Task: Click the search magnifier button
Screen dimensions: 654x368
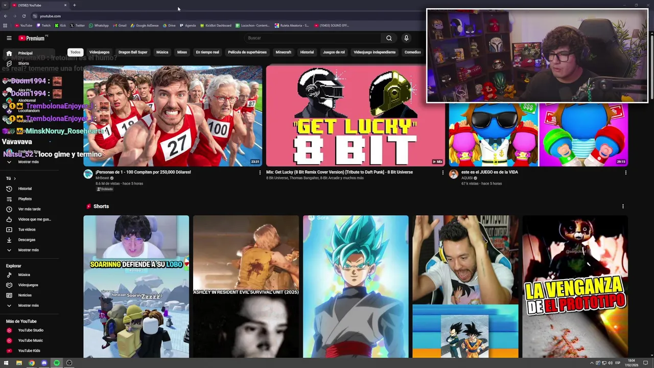Action: pyautogui.click(x=389, y=38)
